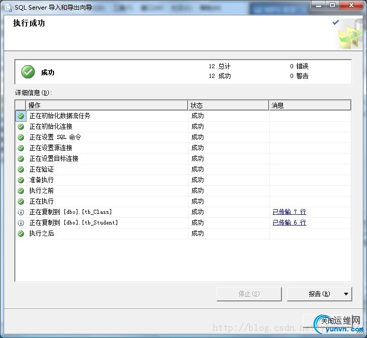
Task: Maximize the wizard window
Action: [332, 5]
